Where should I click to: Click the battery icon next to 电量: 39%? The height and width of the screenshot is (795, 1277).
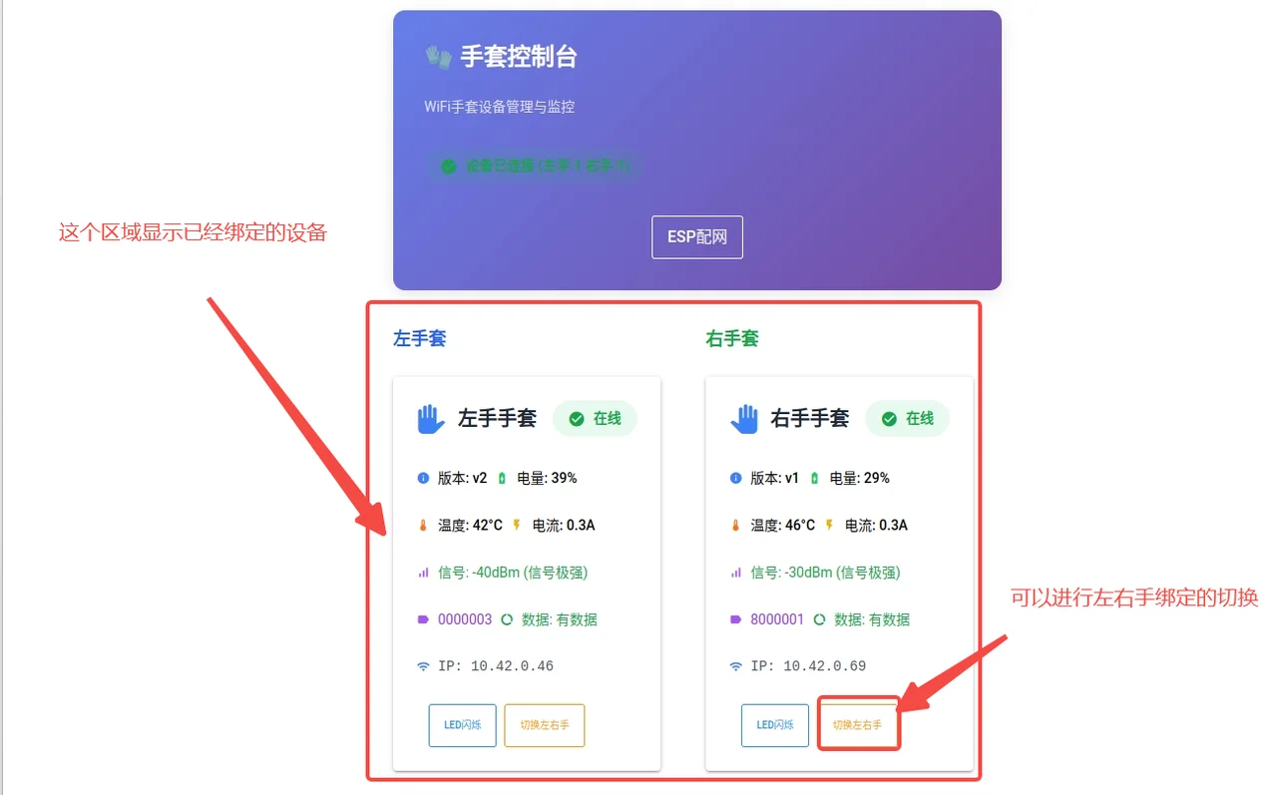click(x=502, y=478)
